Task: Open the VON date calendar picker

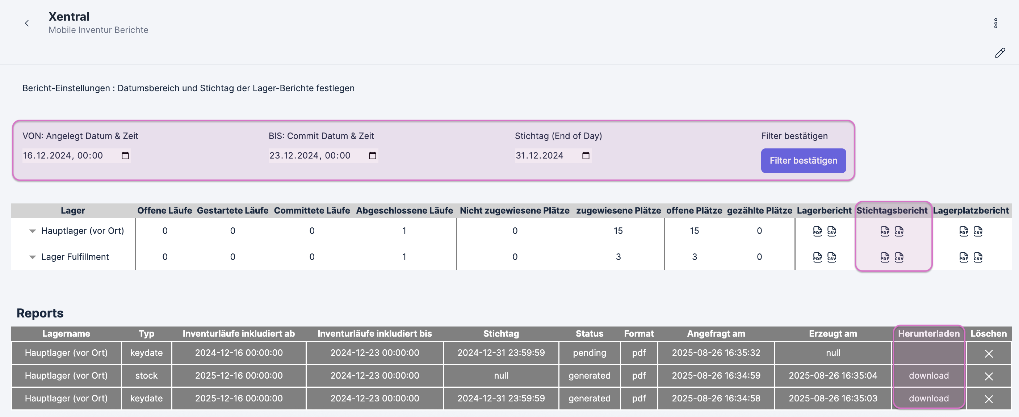Action: (x=125, y=155)
